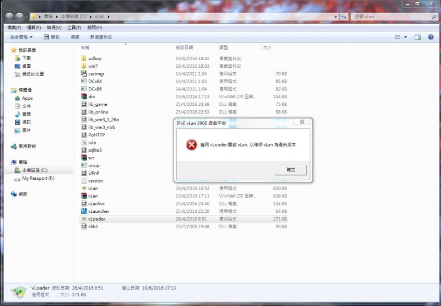Select the DCx64 application icon

(84, 81)
